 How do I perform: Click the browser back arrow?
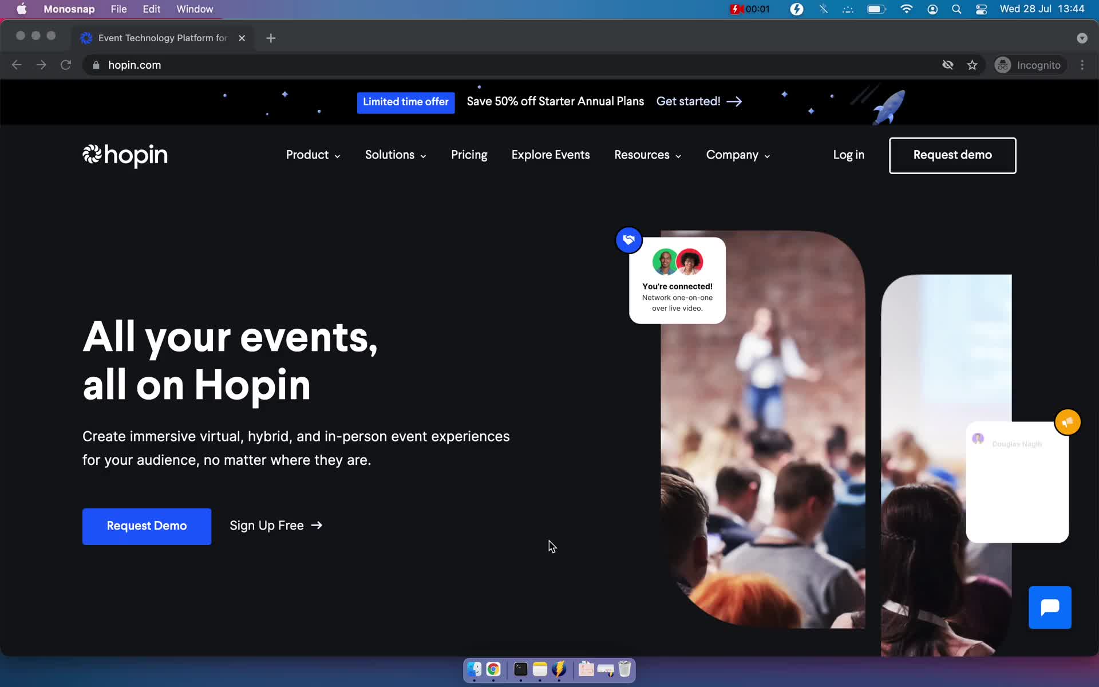pos(17,65)
